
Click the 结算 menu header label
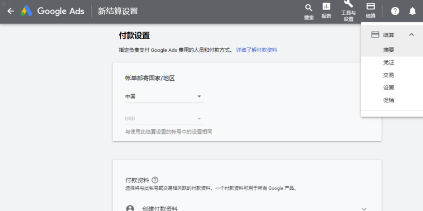389,35
